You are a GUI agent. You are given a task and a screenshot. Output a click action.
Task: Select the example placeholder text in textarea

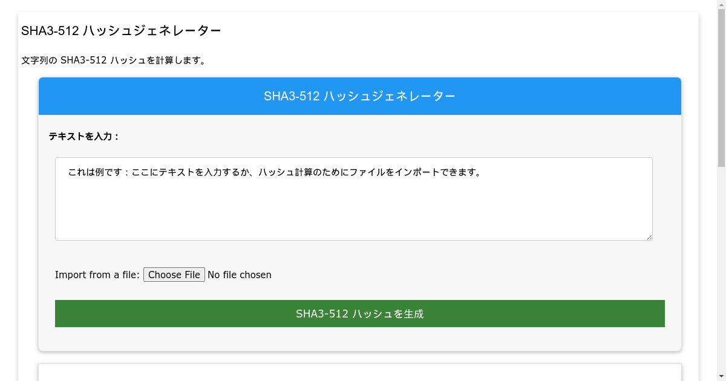pos(272,172)
